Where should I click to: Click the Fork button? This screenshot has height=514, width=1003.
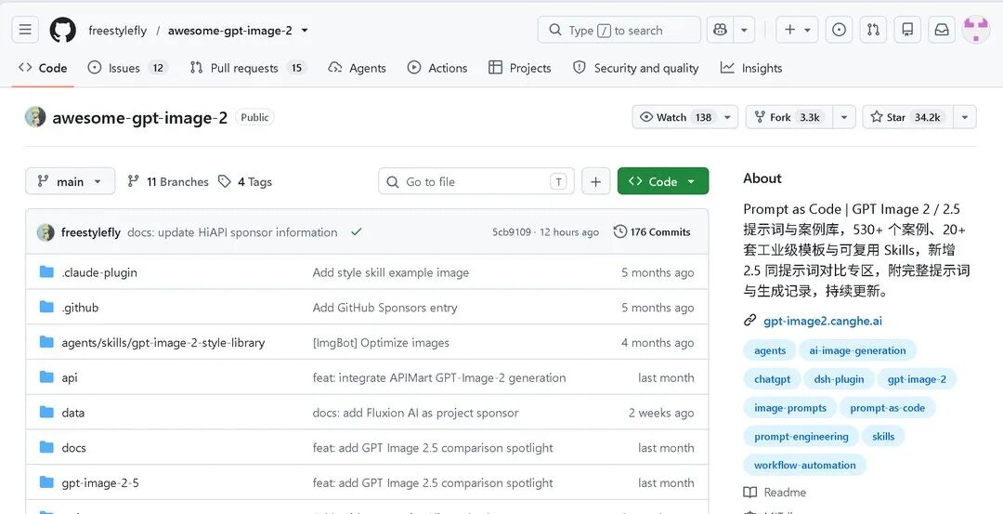(x=789, y=117)
